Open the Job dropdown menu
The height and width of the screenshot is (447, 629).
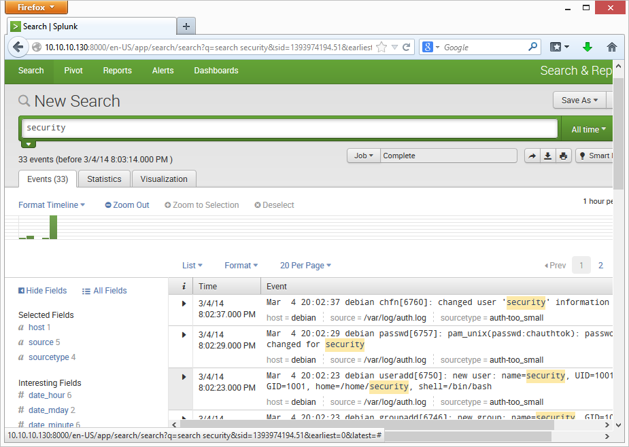pyautogui.click(x=363, y=156)
